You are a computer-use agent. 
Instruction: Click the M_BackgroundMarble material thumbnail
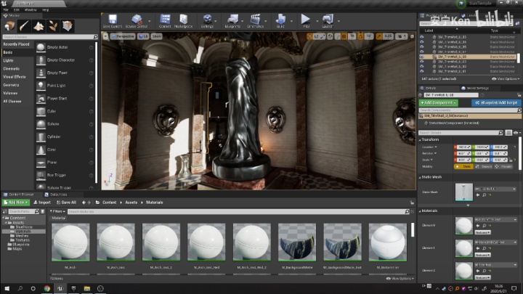297,242
